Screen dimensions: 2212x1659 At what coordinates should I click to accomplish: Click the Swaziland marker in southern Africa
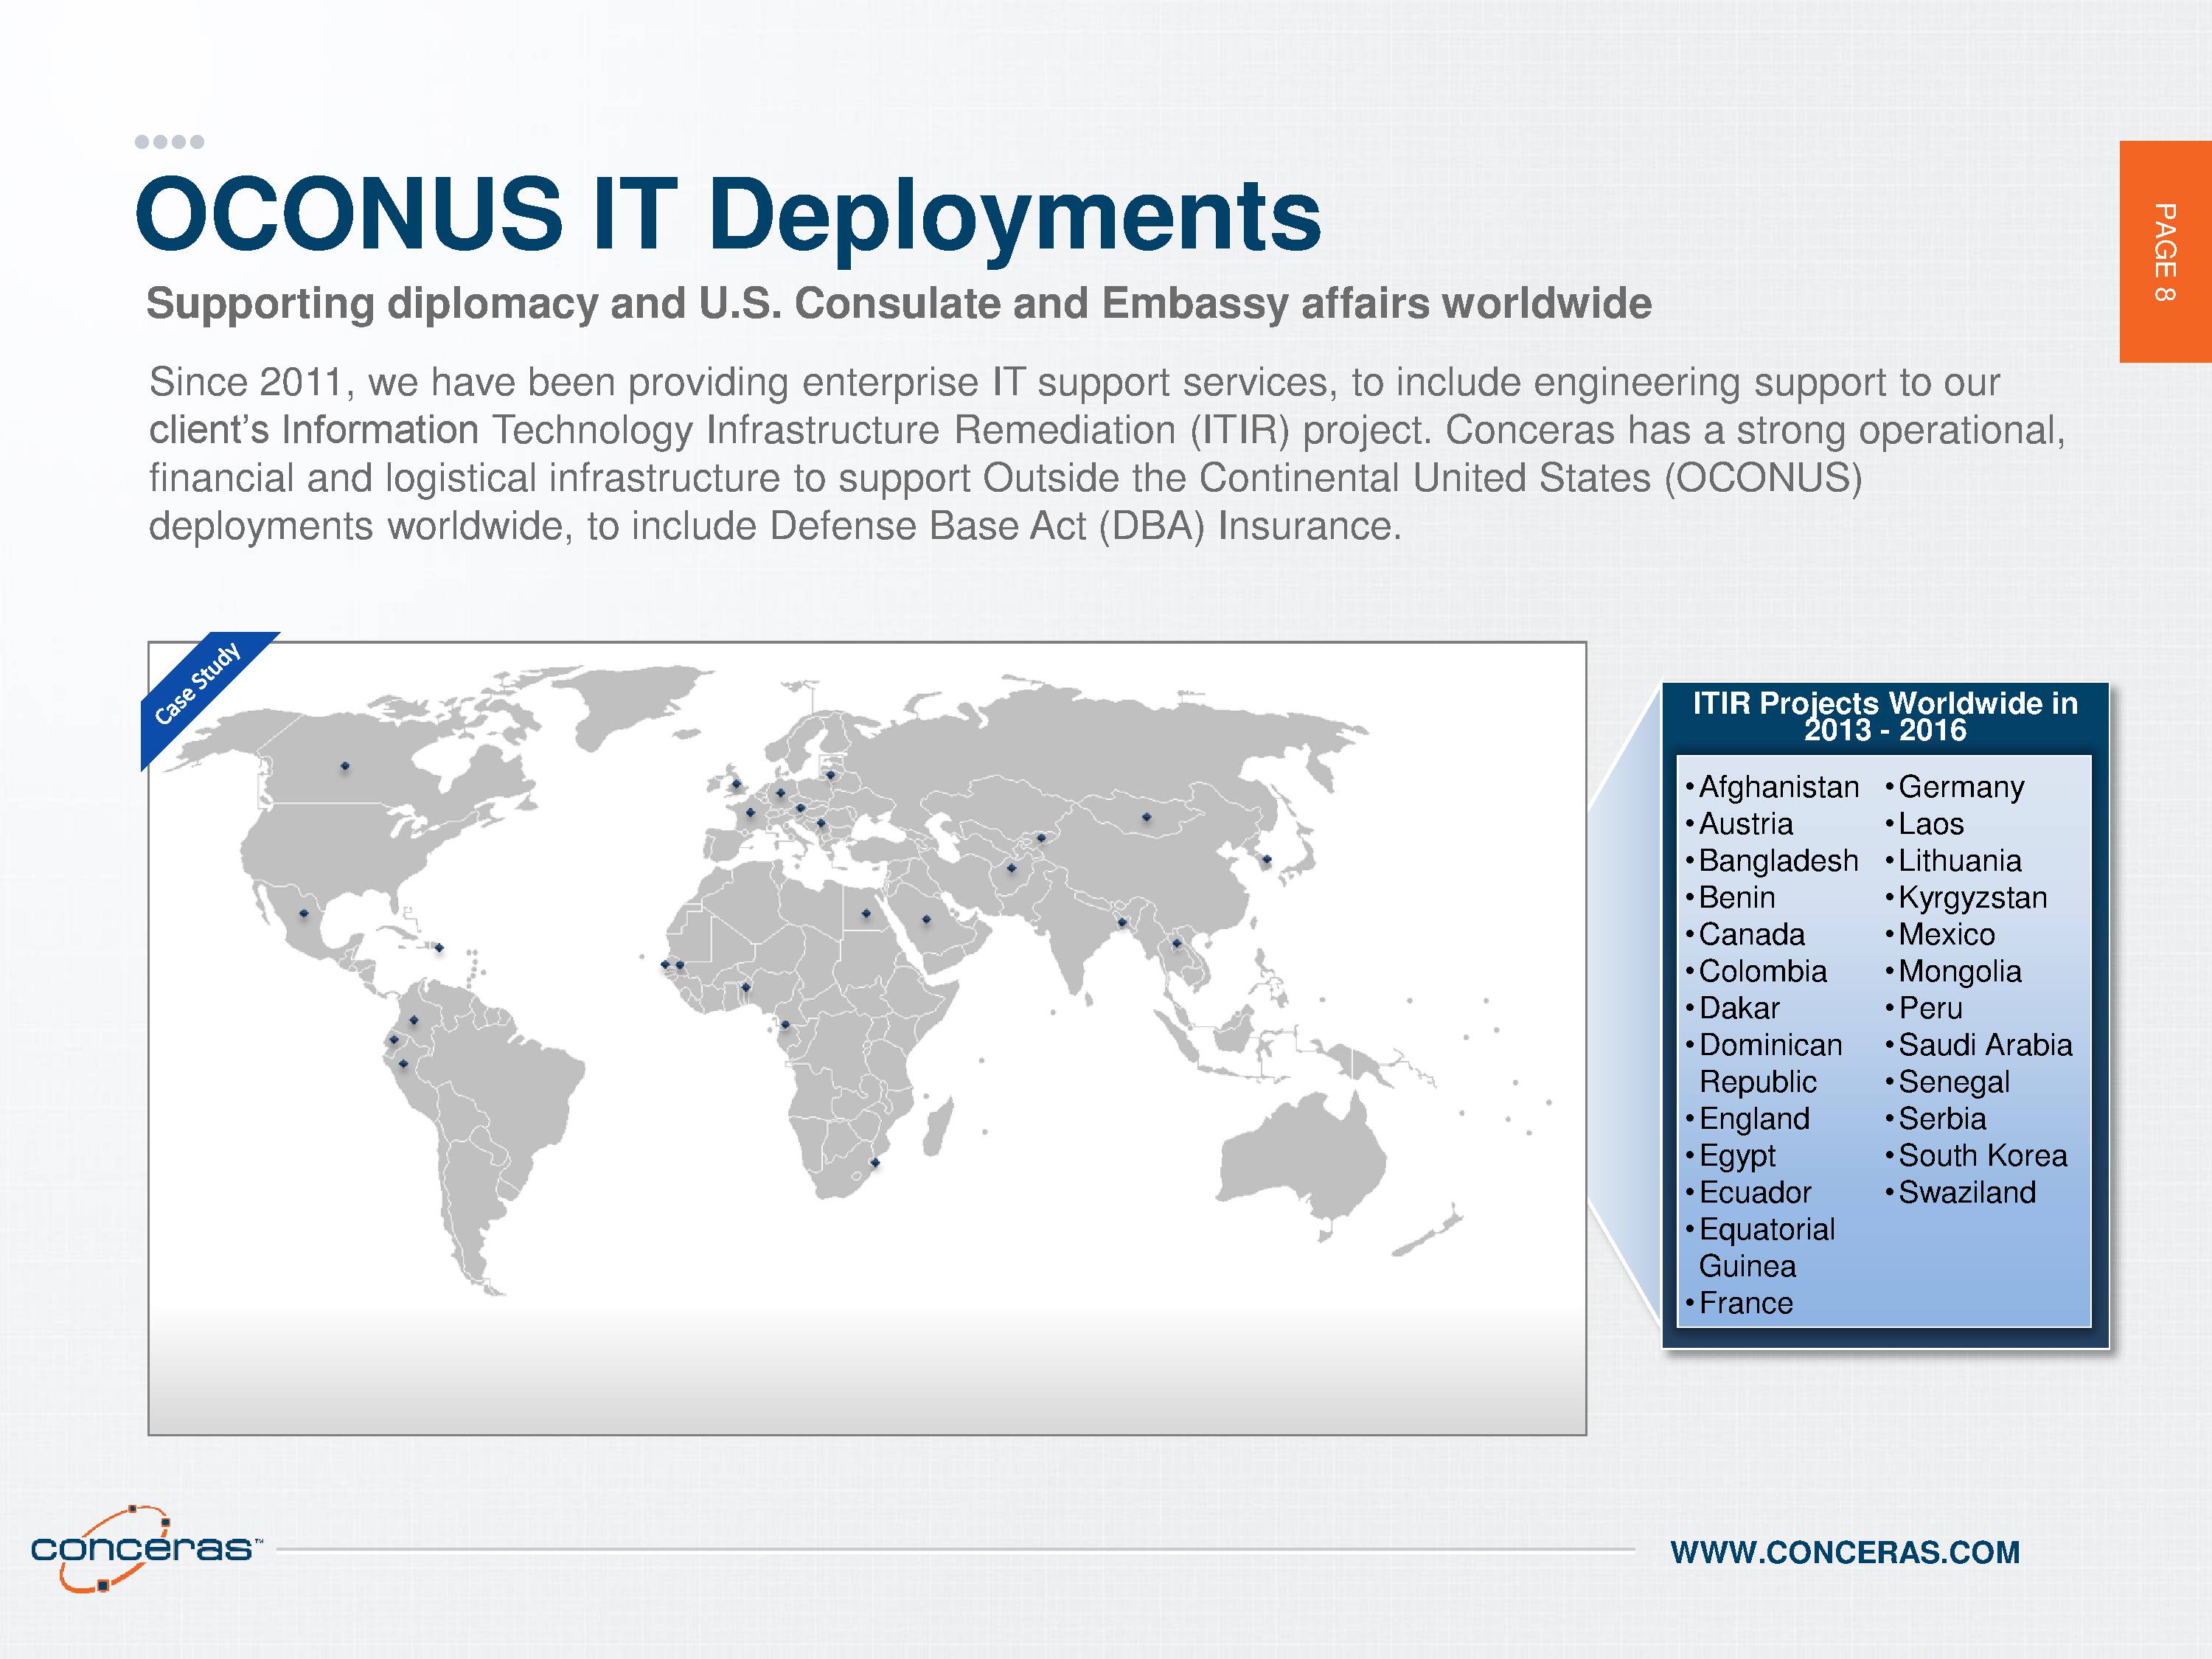point(875,1163)
